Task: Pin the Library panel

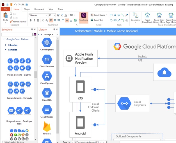Action: pyautogui.click(x=54, y=29)
